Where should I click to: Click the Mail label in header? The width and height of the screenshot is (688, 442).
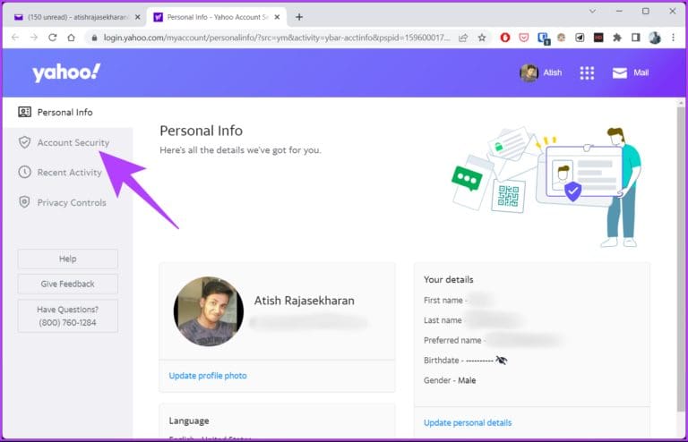pyautogui.click(x=641, y=72)
